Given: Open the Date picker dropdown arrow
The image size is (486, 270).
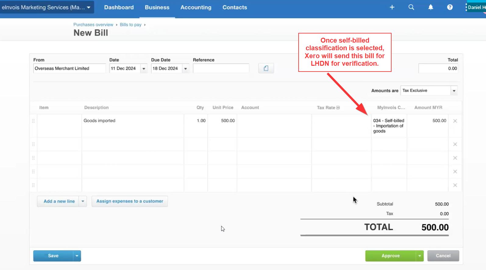Looking at the screenshot, I should pos(144,68).
